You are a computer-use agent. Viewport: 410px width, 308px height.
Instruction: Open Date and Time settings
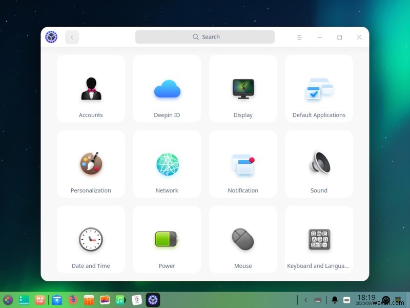[x=91, y=239]
